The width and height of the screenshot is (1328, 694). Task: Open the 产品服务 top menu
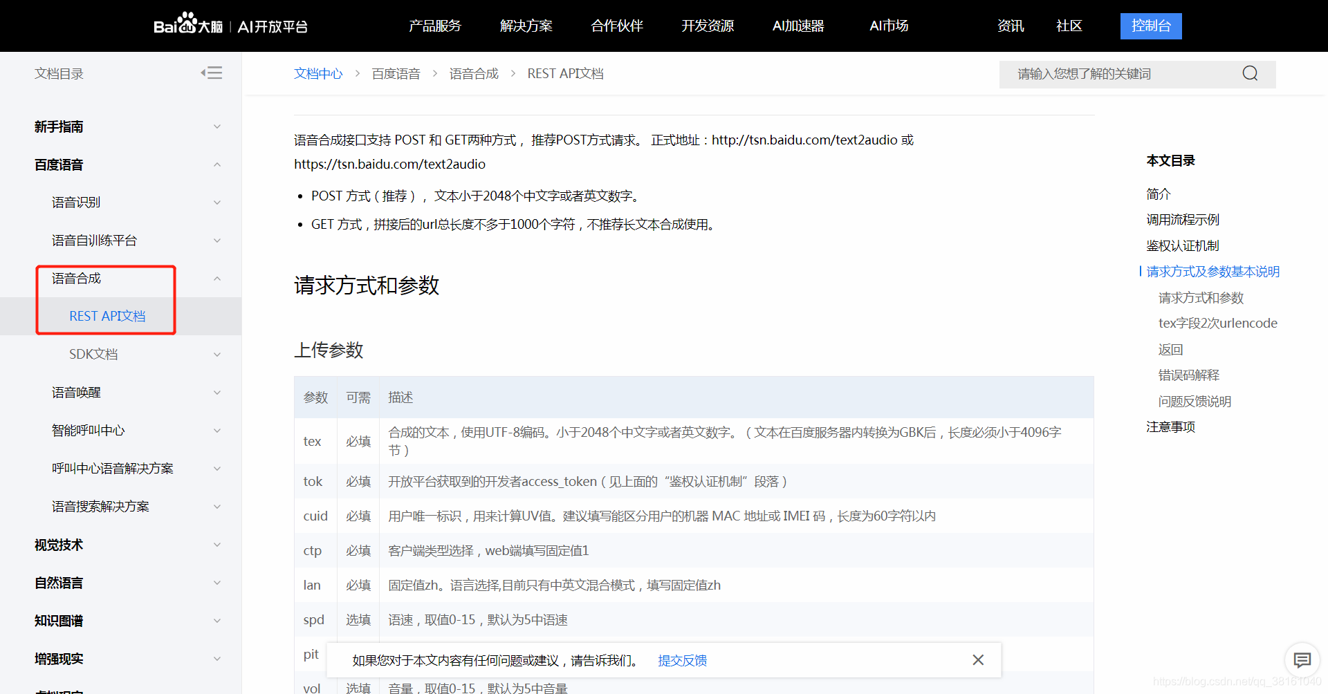(434, 26)
